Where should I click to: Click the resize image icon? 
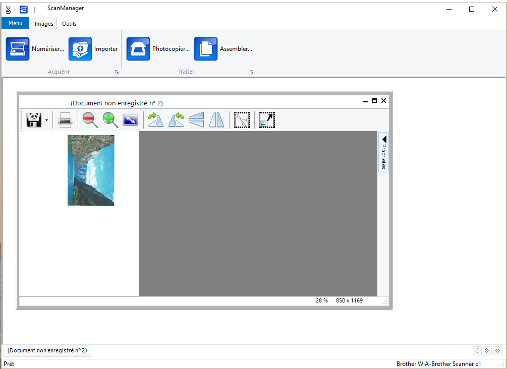[x=267, y=120]
